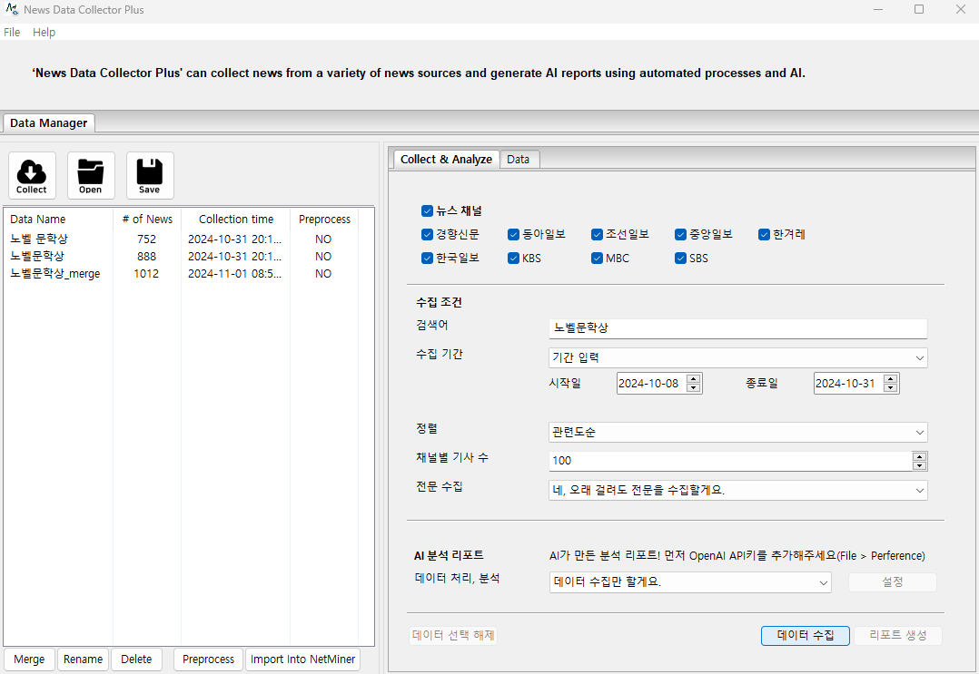Maximize the application window

[919, 9]
